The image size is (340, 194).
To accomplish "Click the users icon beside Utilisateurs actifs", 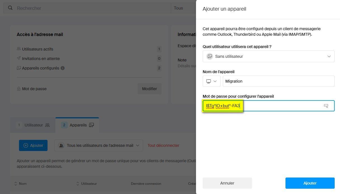I will [18, 49].
